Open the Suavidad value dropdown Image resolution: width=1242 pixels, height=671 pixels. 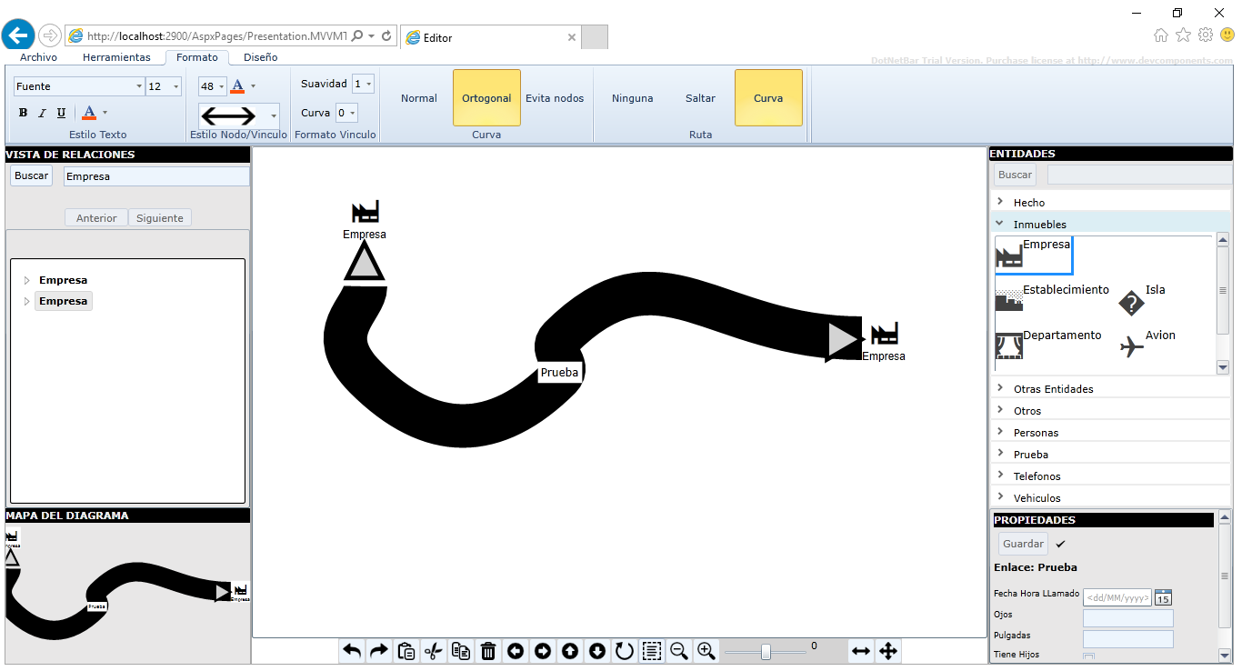pos(368,84)
